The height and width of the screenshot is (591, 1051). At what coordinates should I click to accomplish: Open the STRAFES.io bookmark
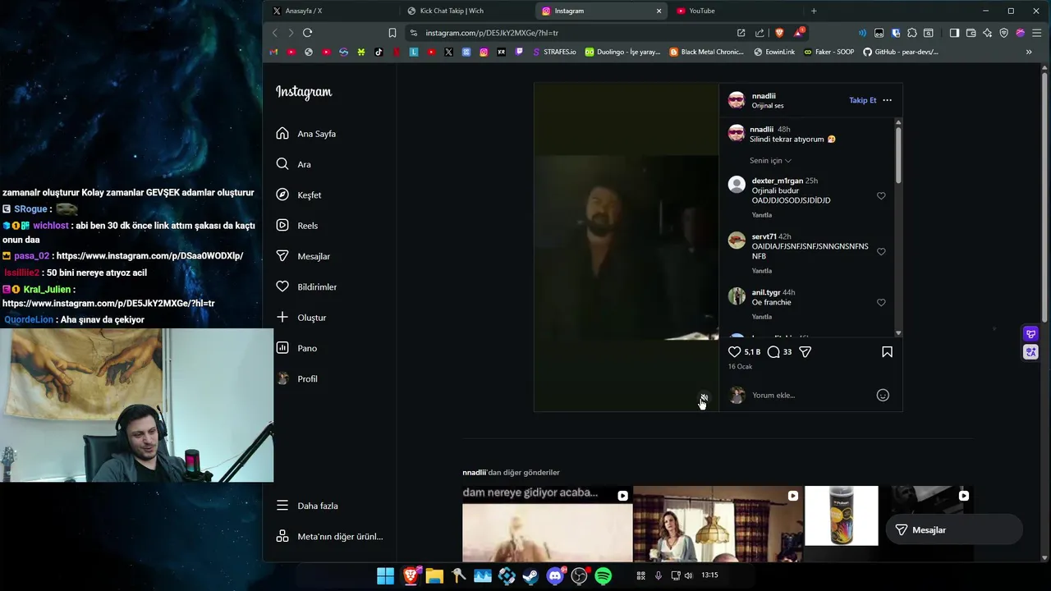[554, 52]
